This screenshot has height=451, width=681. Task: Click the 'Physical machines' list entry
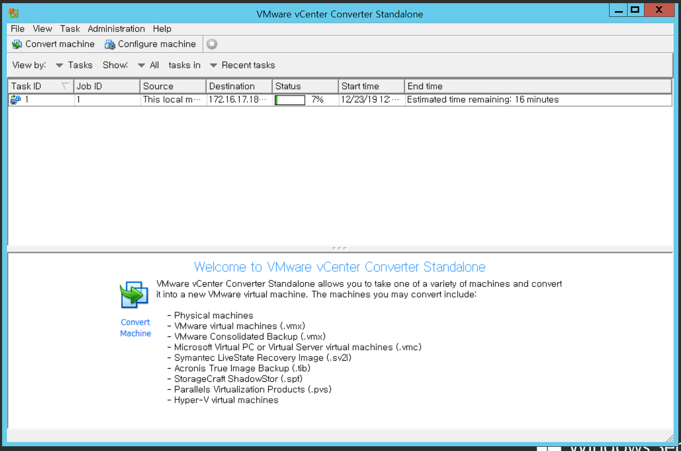tap(214, 315)
